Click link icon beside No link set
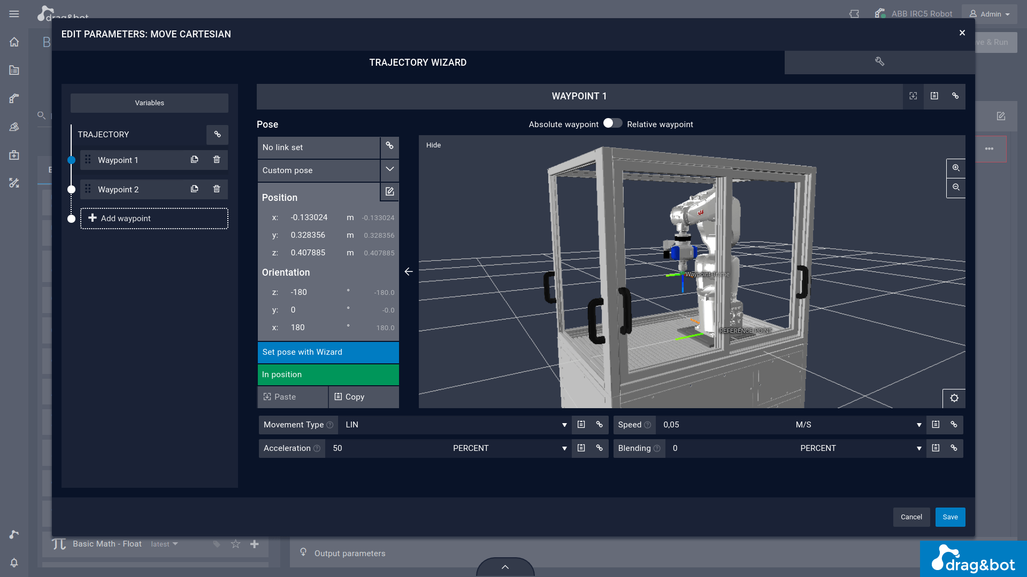 click(389, 146)
